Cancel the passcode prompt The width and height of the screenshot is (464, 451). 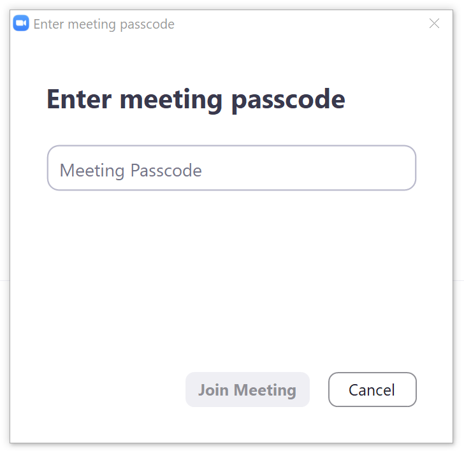point(372,389)
